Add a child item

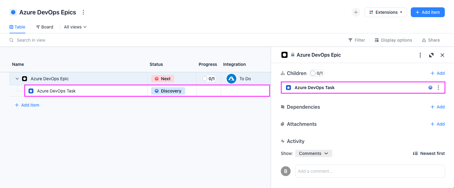[x=437, y=73]
